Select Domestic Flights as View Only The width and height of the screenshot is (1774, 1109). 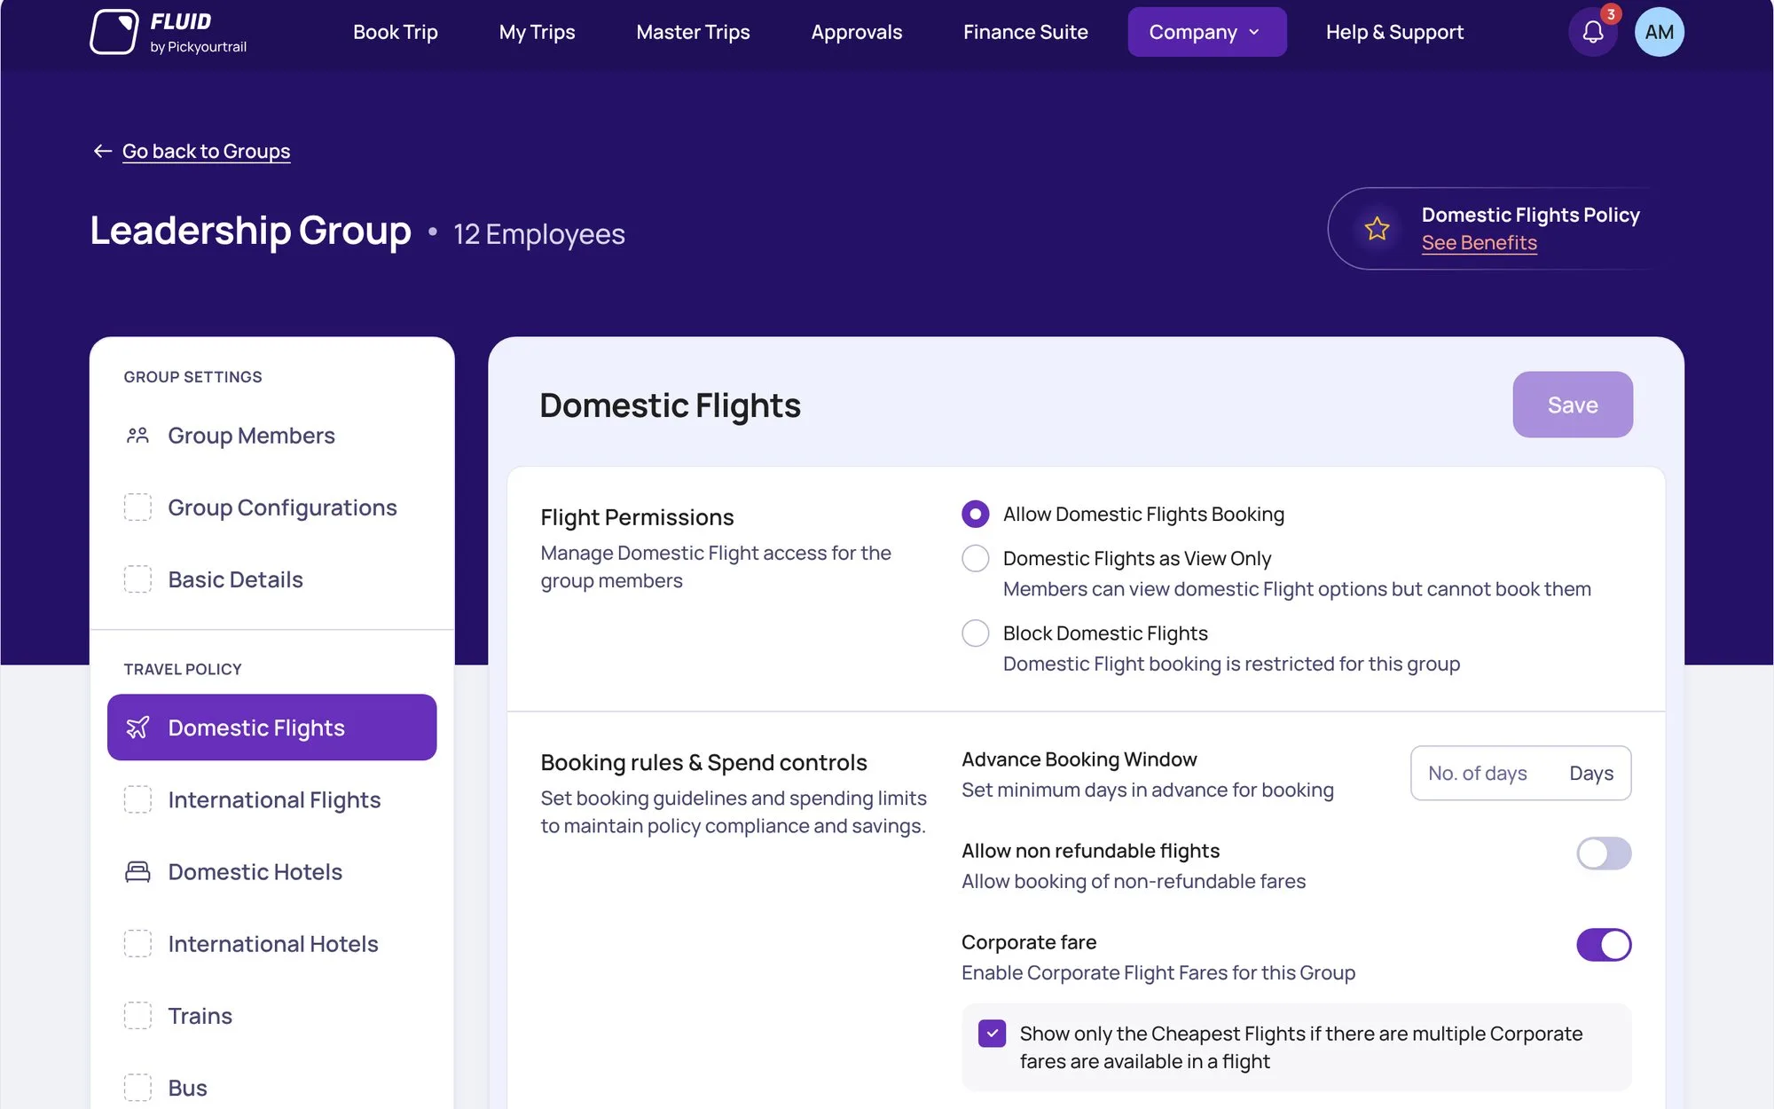(x=976, y=558)
